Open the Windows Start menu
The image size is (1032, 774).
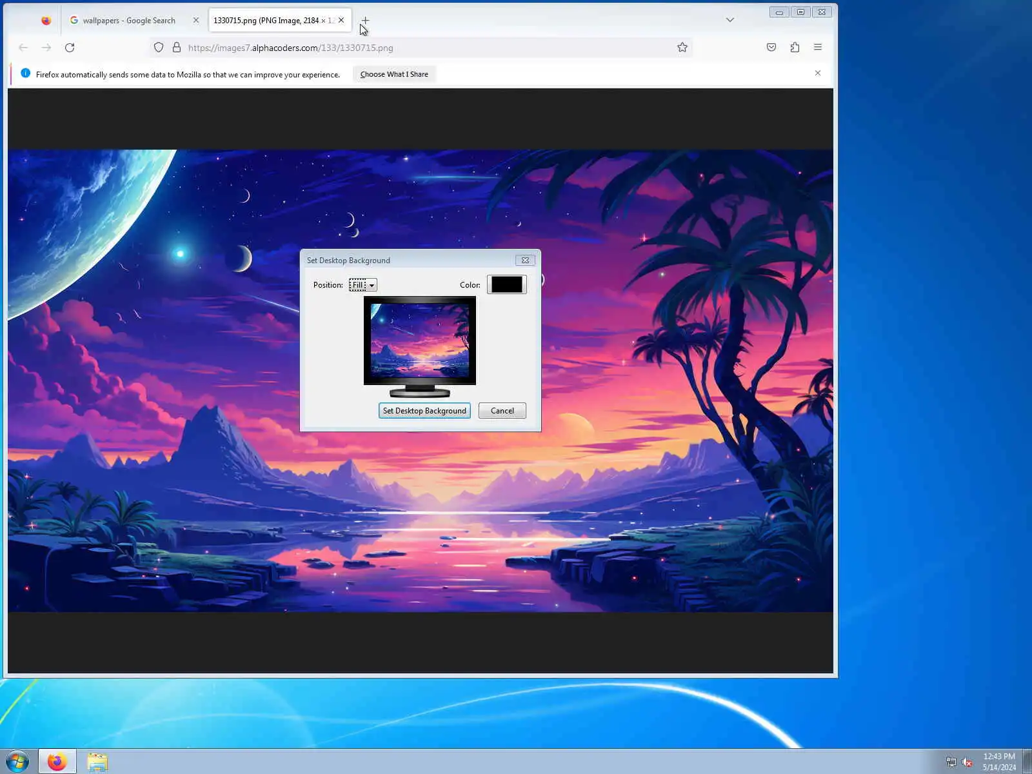click(x=17, y=762)
